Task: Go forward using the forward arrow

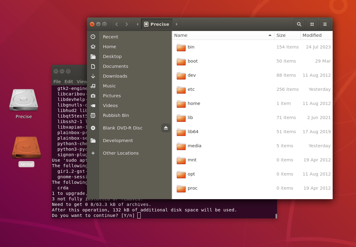Action: [127, 24]
